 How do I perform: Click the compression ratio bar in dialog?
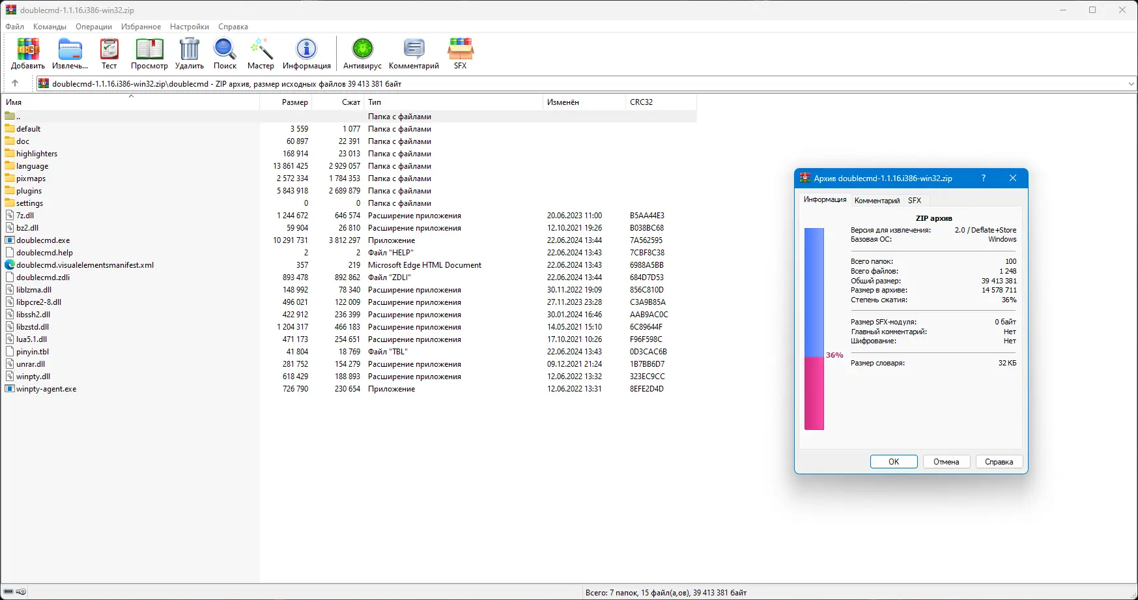pyautogui.click(x=814, y=329)
